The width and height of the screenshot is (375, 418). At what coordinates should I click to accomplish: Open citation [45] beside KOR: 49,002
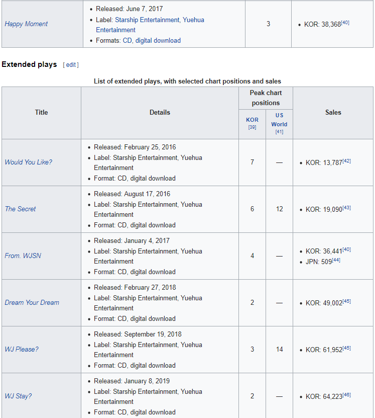[x=347, y=301]
